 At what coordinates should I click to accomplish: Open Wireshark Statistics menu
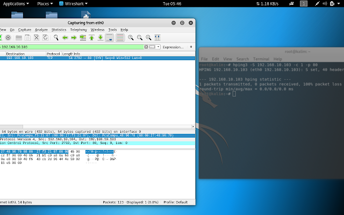59,30
